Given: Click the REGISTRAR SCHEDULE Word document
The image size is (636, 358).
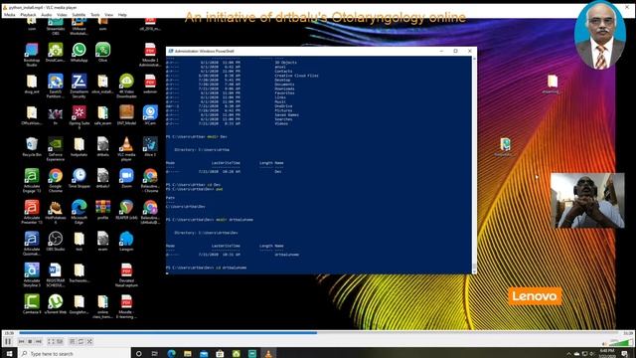Looking at the screenshot, I should click(x=56, y=275).
